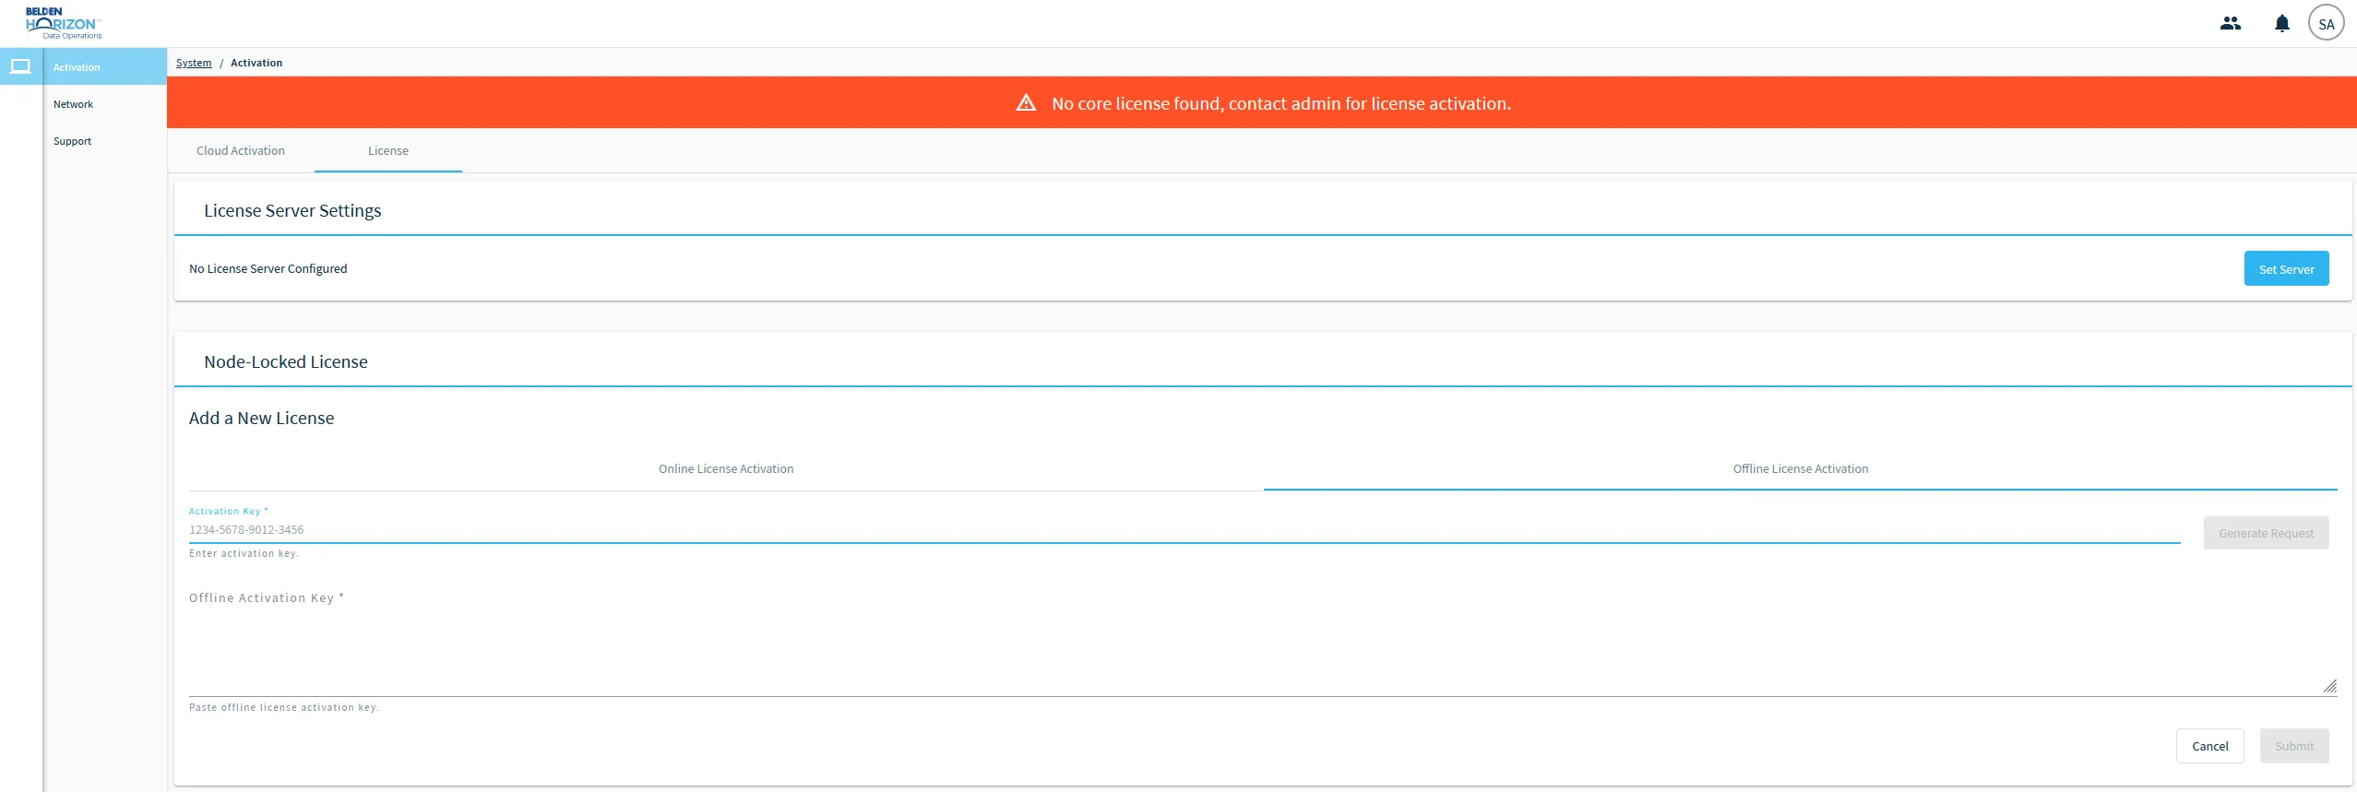Switch to the Cloud Activation tab
The image size is (2357, 792).
[241, 150]
